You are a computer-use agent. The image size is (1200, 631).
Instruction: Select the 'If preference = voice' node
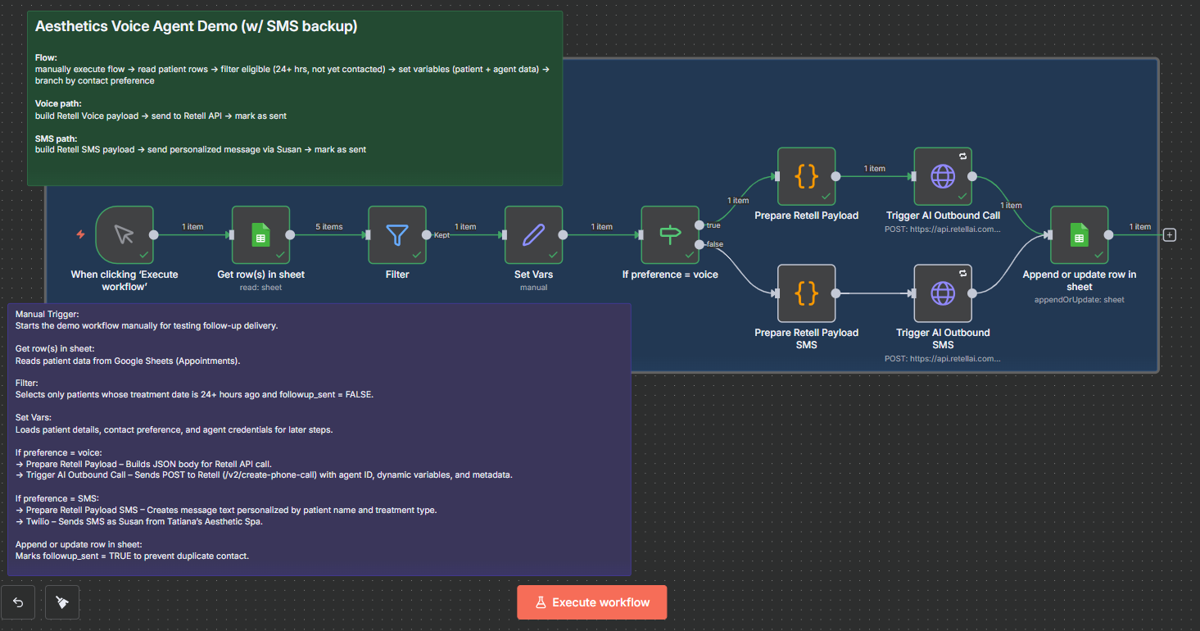click(x=669, y=235)
